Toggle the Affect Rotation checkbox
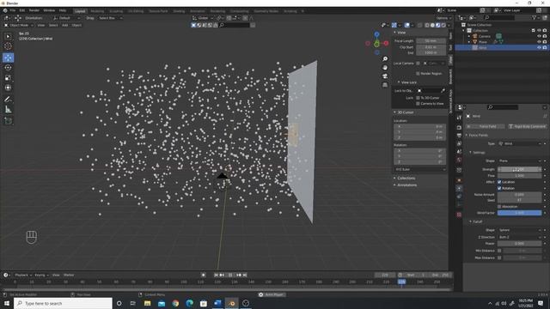Screen dimensions: 550x309 tap(499, 188)
